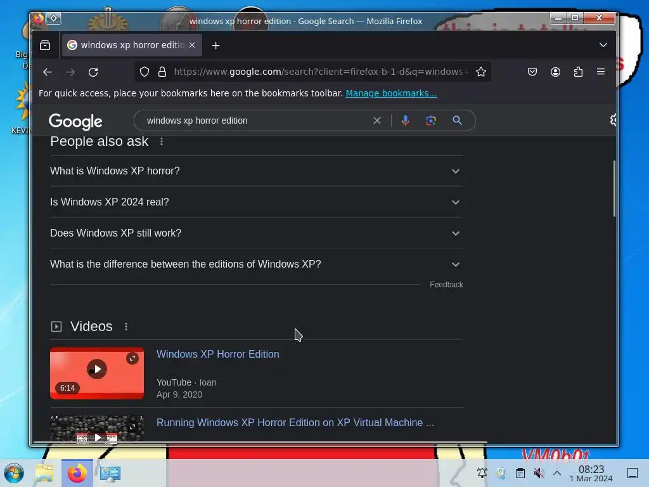This screenshot has width=649, height=487.
Task: Open the Start menu orb
Action: point(14,473)
